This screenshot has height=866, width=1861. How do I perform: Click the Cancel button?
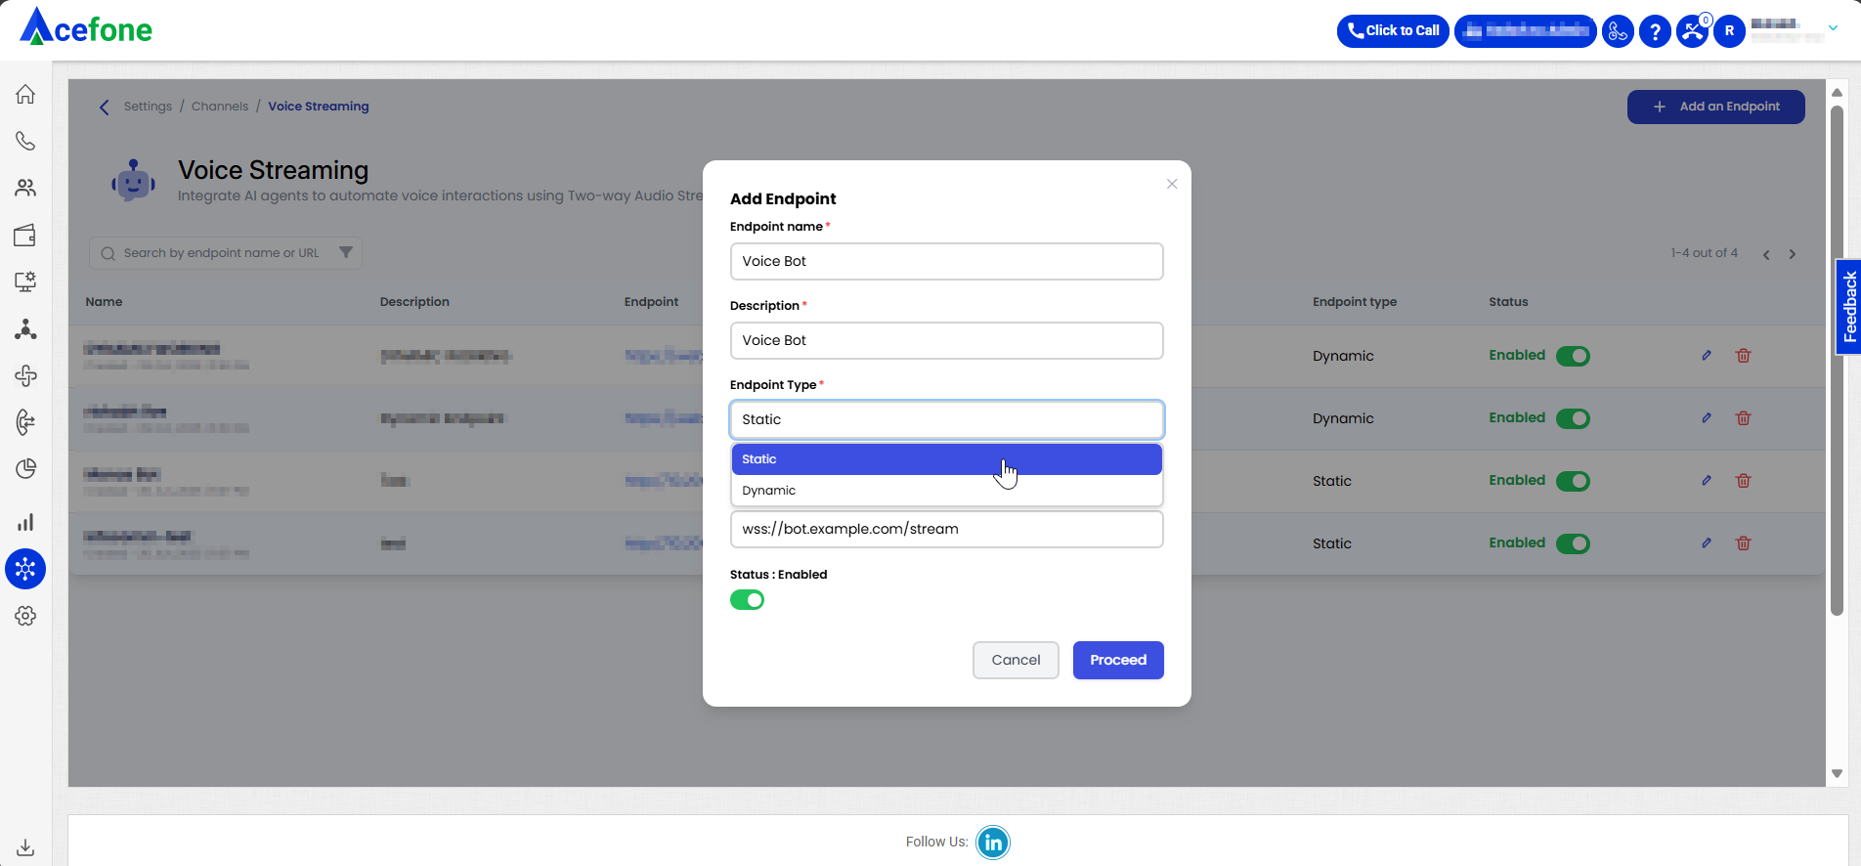point(1016,660)
